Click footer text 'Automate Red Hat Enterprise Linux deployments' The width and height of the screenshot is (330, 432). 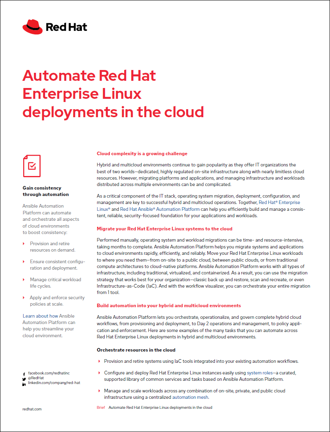[161, 408]
